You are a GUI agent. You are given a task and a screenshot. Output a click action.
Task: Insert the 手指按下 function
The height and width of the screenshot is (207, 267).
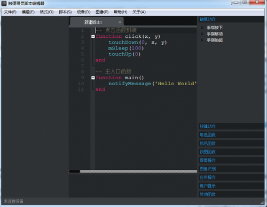point(215,28)
